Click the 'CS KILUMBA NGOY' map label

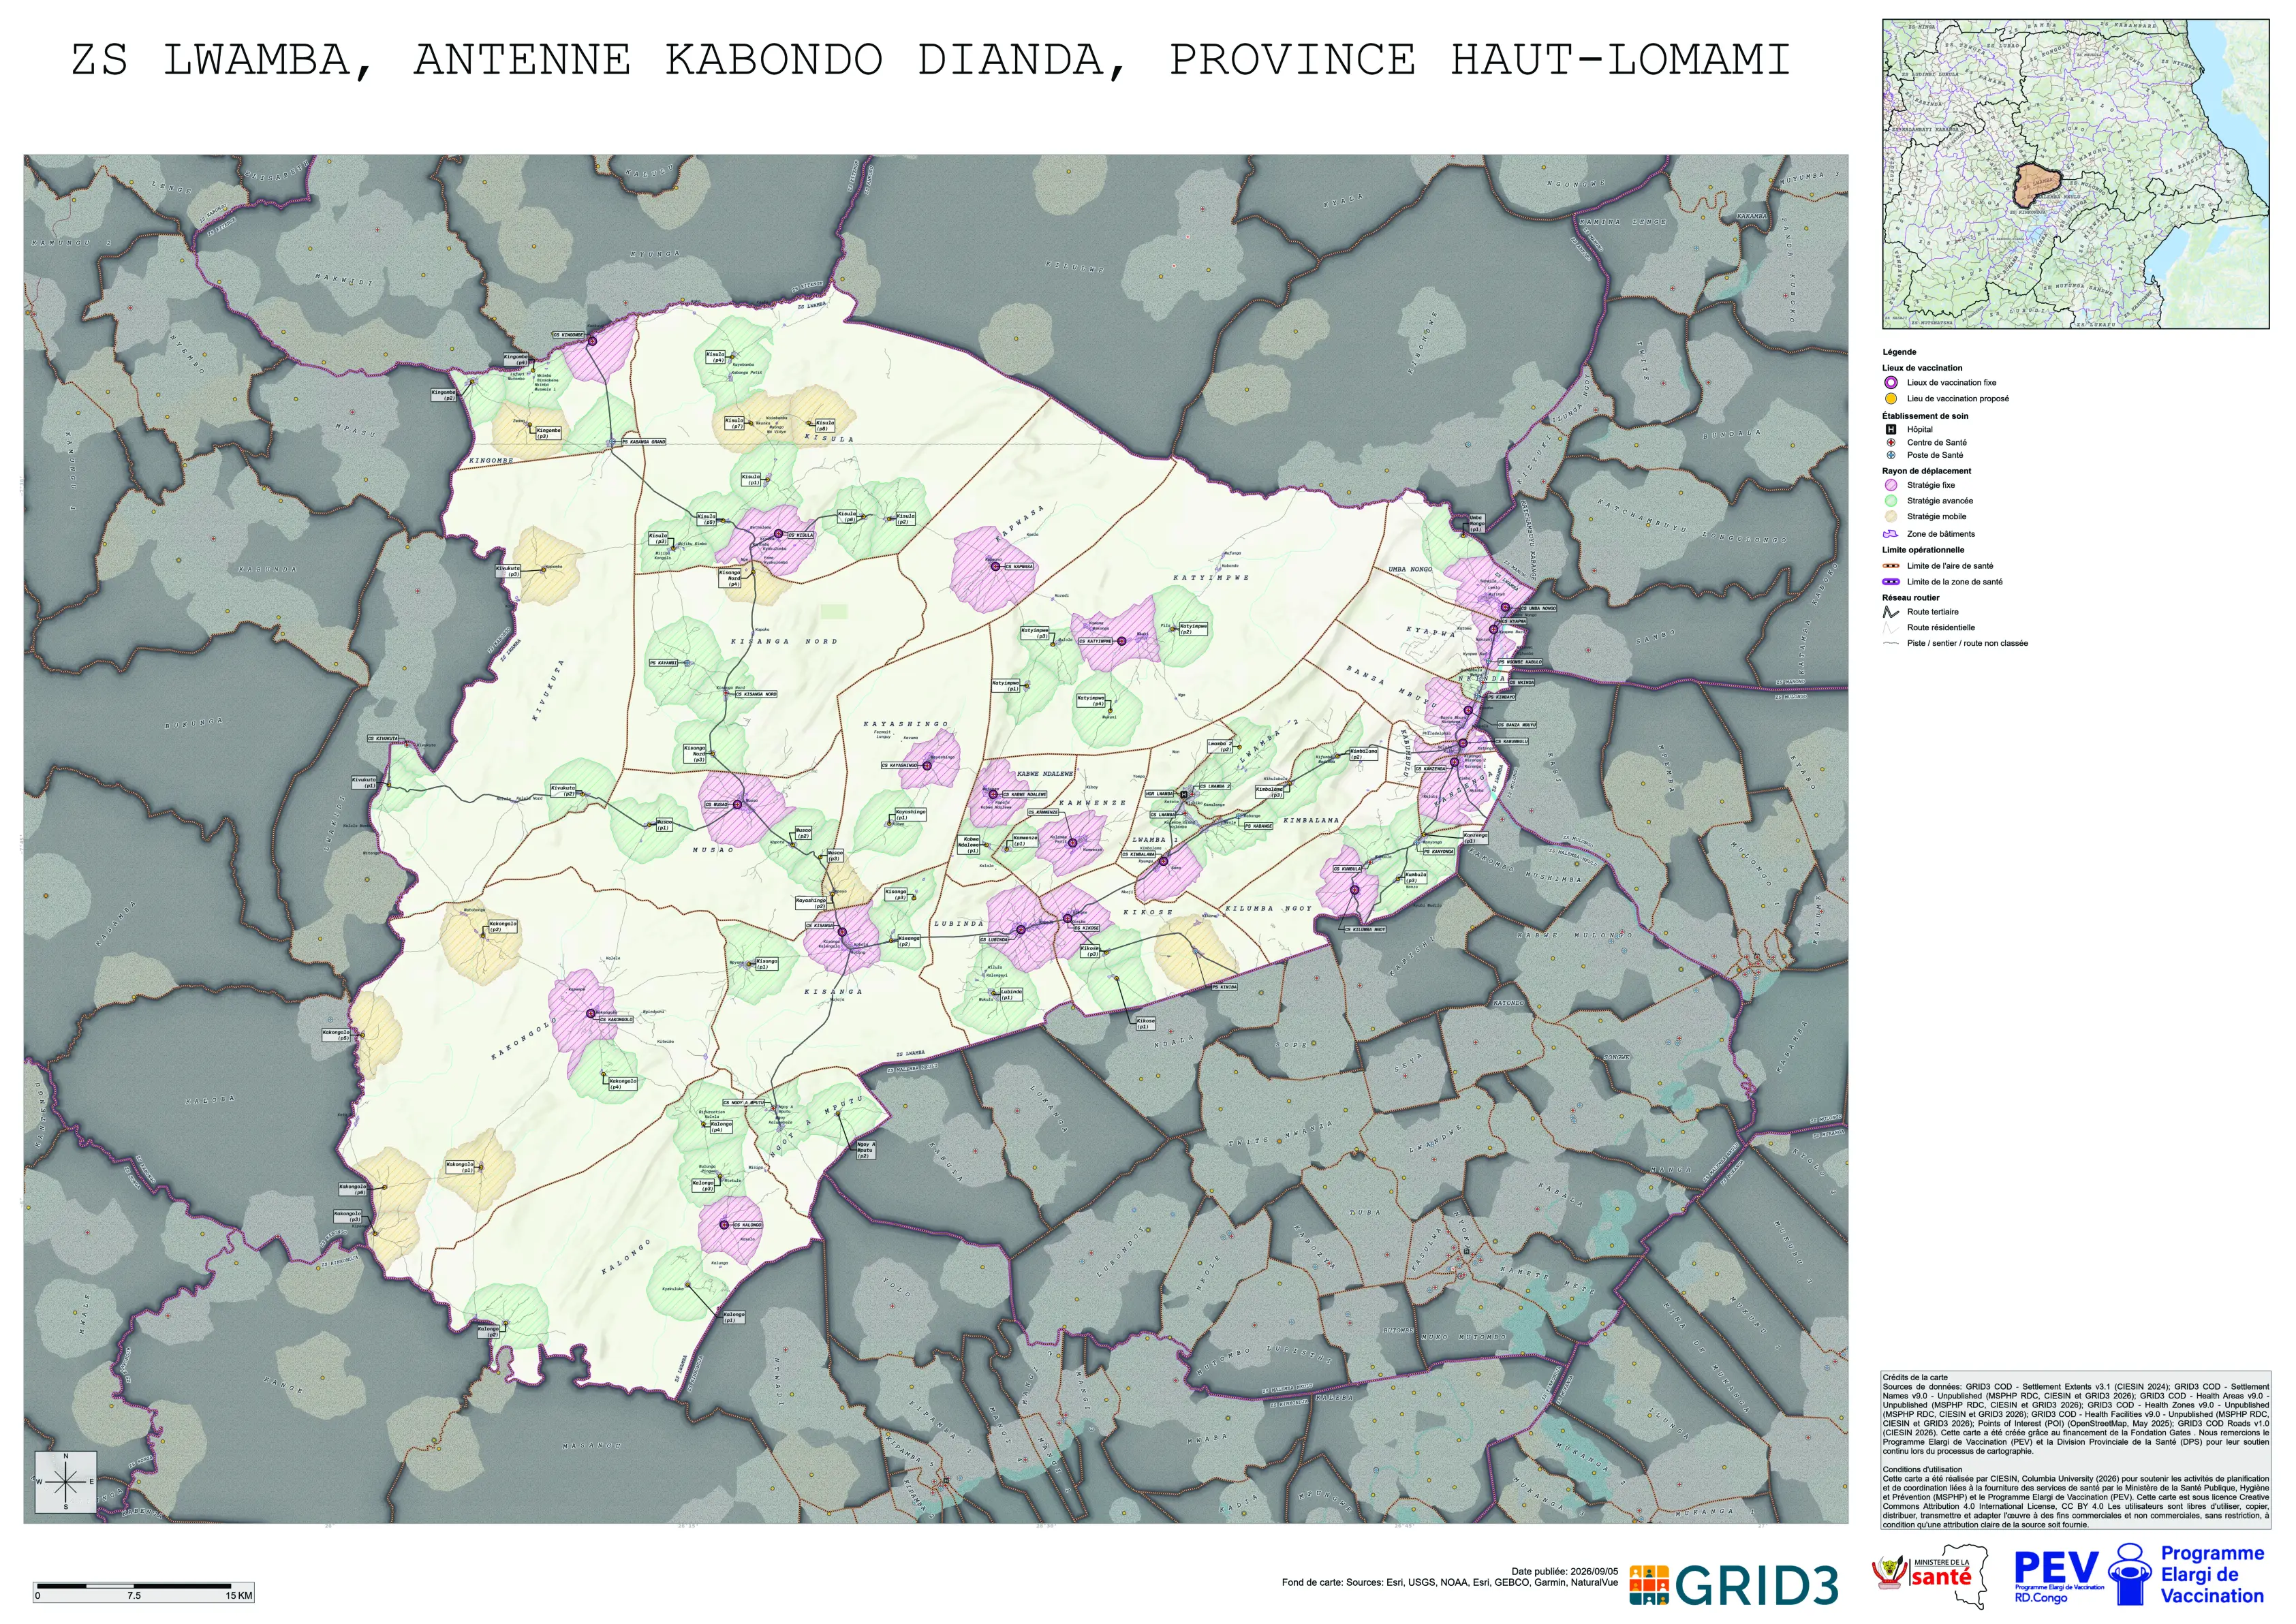(x=1365, y=930)
